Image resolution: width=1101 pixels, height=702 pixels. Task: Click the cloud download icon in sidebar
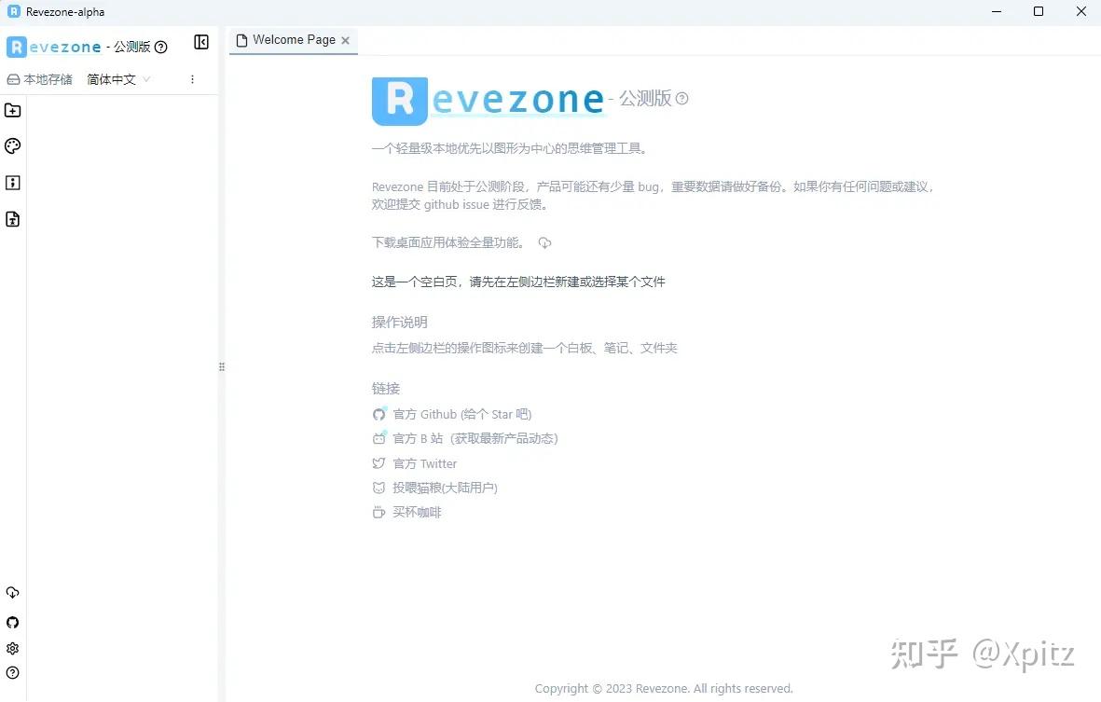pyautogui.click(x=12, y=592)
